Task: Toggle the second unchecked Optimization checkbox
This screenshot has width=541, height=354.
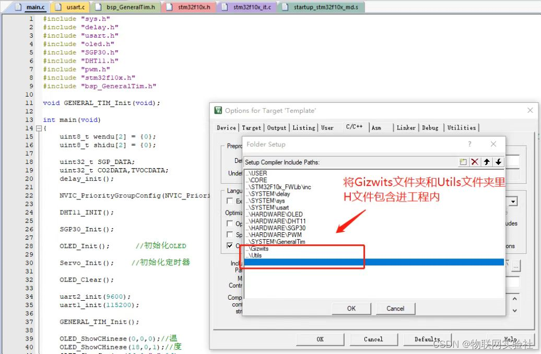Action: 230,234
